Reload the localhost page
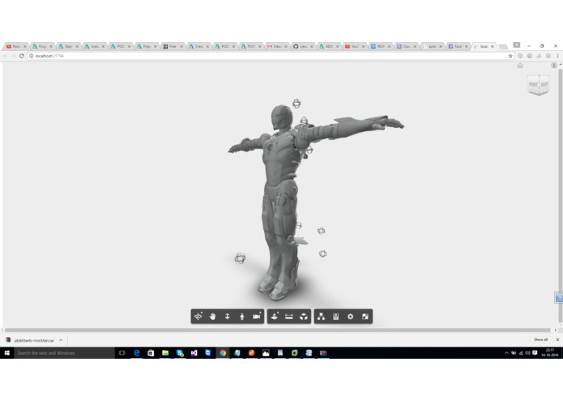Viewport: 563px width, 400px height. click(x=22, y=56)
